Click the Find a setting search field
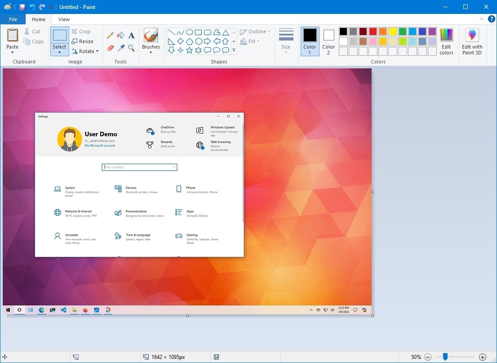497x363 pixels. coord(139,167)
